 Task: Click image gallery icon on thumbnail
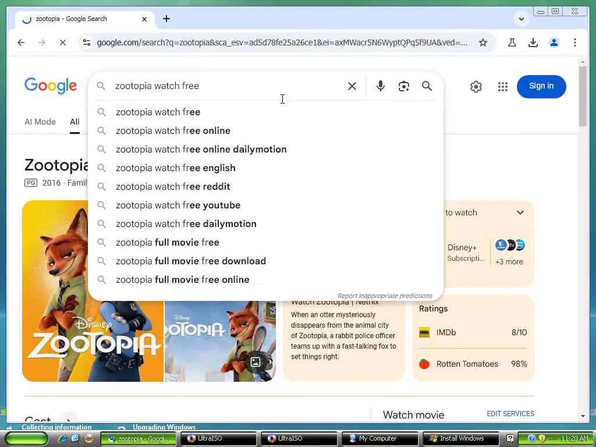point(256,362)
